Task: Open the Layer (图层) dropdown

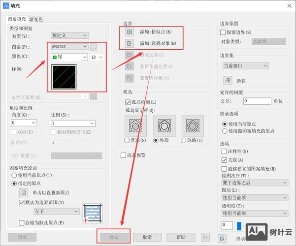Action: coord(255,198)
